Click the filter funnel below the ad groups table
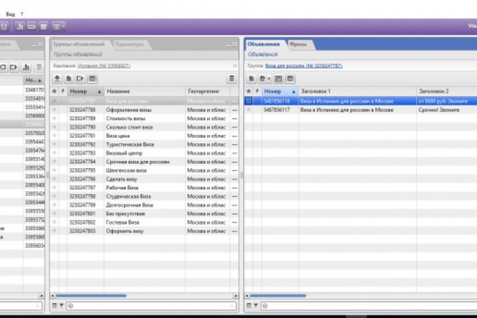Viewport: 477px width, 318px height. click(62, 305)
